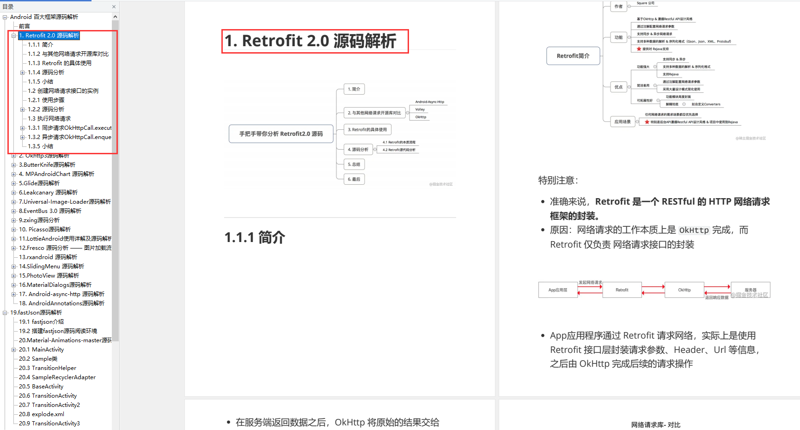Open the 前言 outline entry

pyautogui.click(x=24, y=26)
